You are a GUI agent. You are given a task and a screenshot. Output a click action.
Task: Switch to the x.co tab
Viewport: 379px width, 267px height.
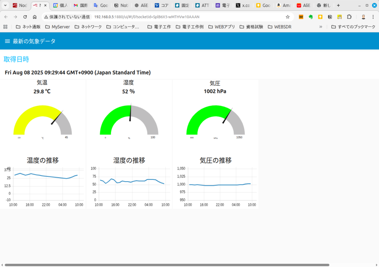coord(243,5)
